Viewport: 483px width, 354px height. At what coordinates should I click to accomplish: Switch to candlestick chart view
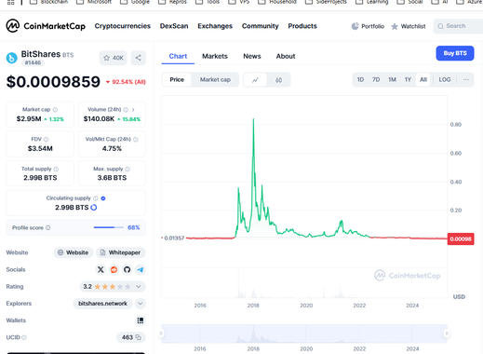tap(278, 80)
